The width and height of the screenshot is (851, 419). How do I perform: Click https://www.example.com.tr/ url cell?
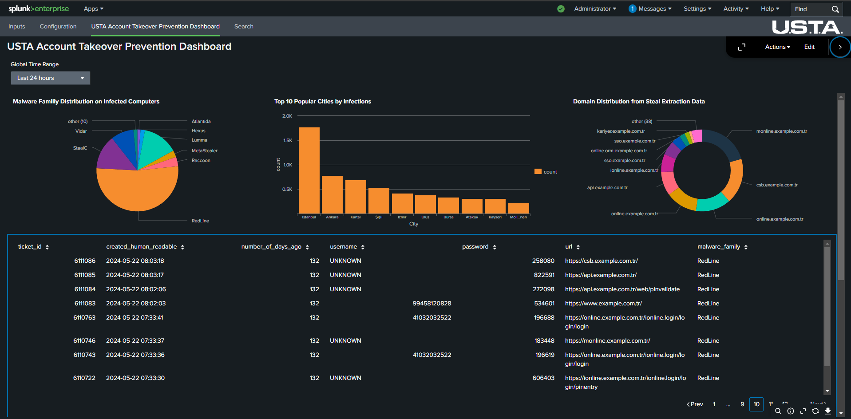pyautogui.click(x=604, y=304)
